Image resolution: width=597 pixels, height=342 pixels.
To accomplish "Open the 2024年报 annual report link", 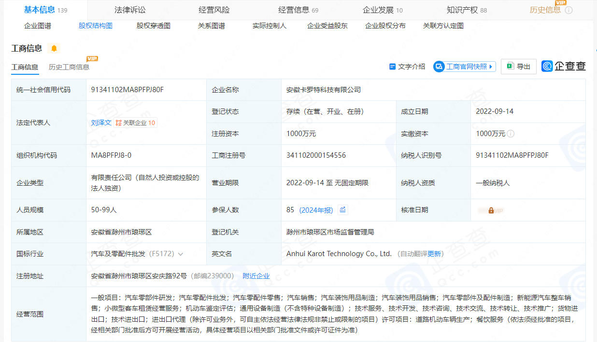I will pyautogui.click(x=316, y=210).
